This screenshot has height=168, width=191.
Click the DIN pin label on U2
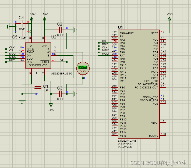click(29, 56)
